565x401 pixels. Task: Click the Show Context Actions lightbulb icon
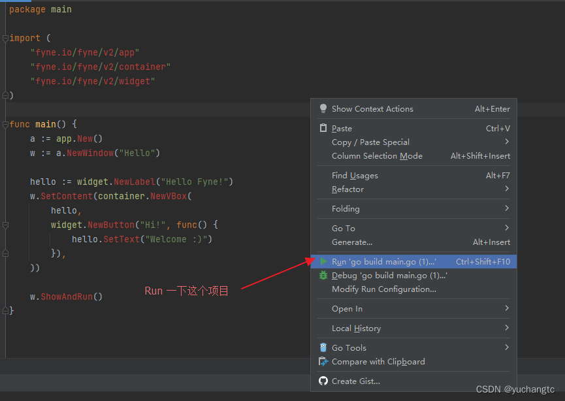[x=323, y=108]
